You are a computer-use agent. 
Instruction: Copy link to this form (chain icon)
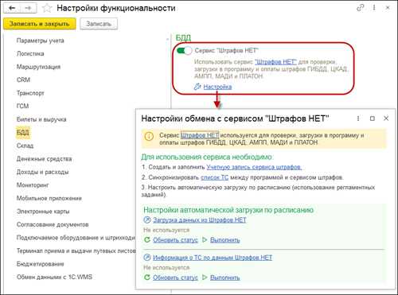[x=360, y=8]
